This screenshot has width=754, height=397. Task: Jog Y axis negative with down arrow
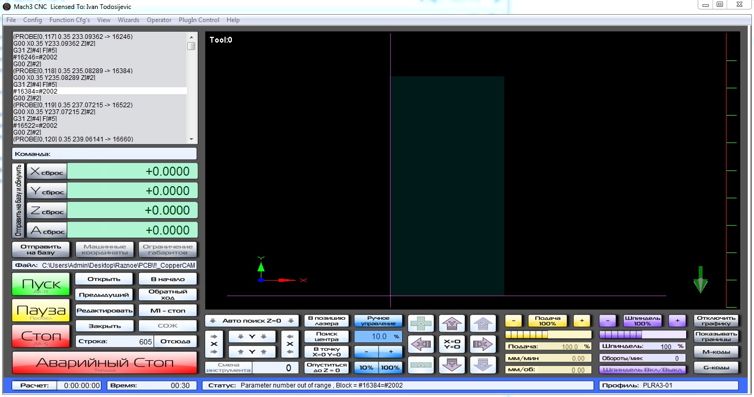pyautogui.click(x=452, y=364)
